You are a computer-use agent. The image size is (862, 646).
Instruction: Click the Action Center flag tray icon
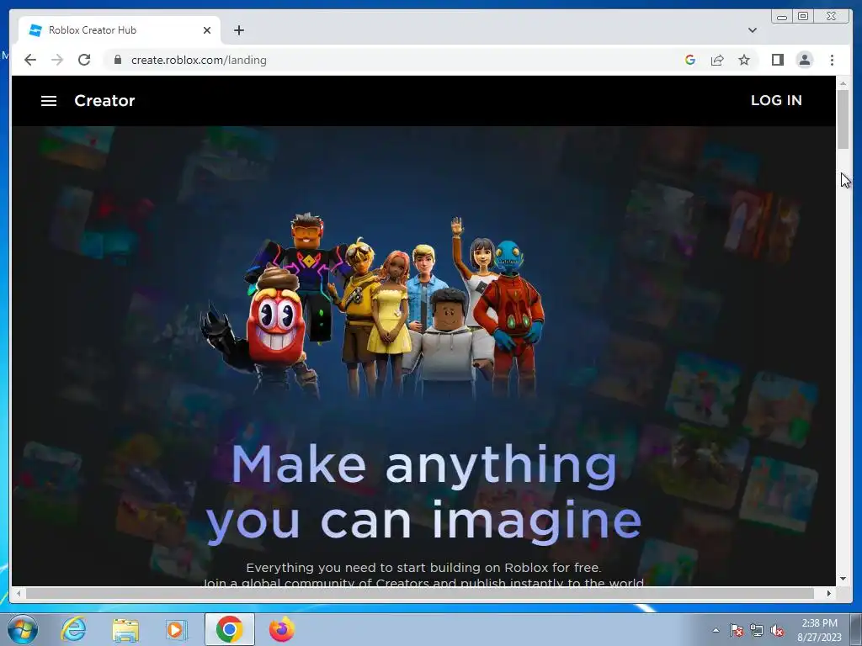tap(736, 631)
